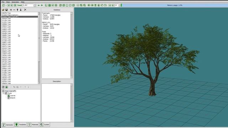Click the pan up arrow icon
Viewport: 228px width, 128px height.
(95, 5)
